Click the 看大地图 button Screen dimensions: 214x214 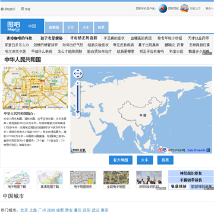[121, 160]
